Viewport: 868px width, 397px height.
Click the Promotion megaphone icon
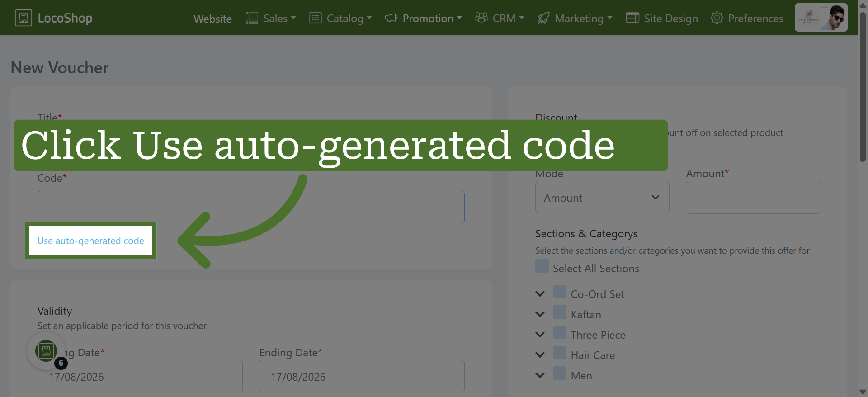(x=391, y=18)
